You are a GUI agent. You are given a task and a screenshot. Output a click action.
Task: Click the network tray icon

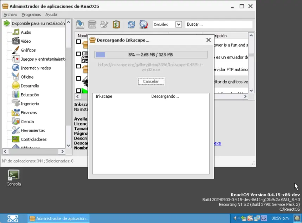coord(257,218)
